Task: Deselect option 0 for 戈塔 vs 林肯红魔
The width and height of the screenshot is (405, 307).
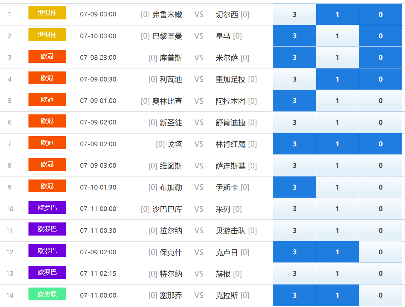Action: click(x=381, y=144)
